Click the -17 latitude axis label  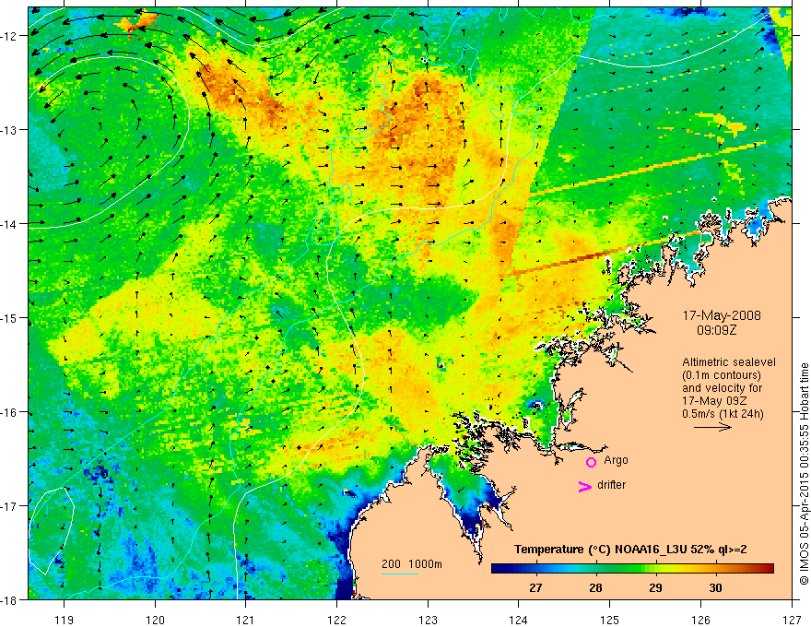tap(10, 506)
